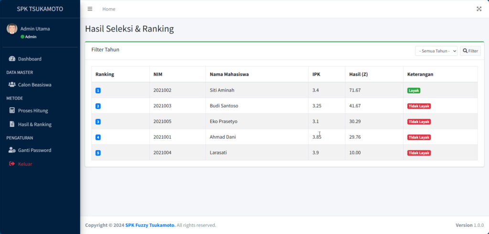Follow the SPK Fuzzy Tsukamoto footer link
The image size is (489, 234).
pyautogui.click(x=150, y=225)
